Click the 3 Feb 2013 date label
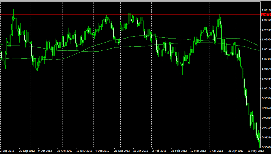271x154 pixels. [159, 151]
